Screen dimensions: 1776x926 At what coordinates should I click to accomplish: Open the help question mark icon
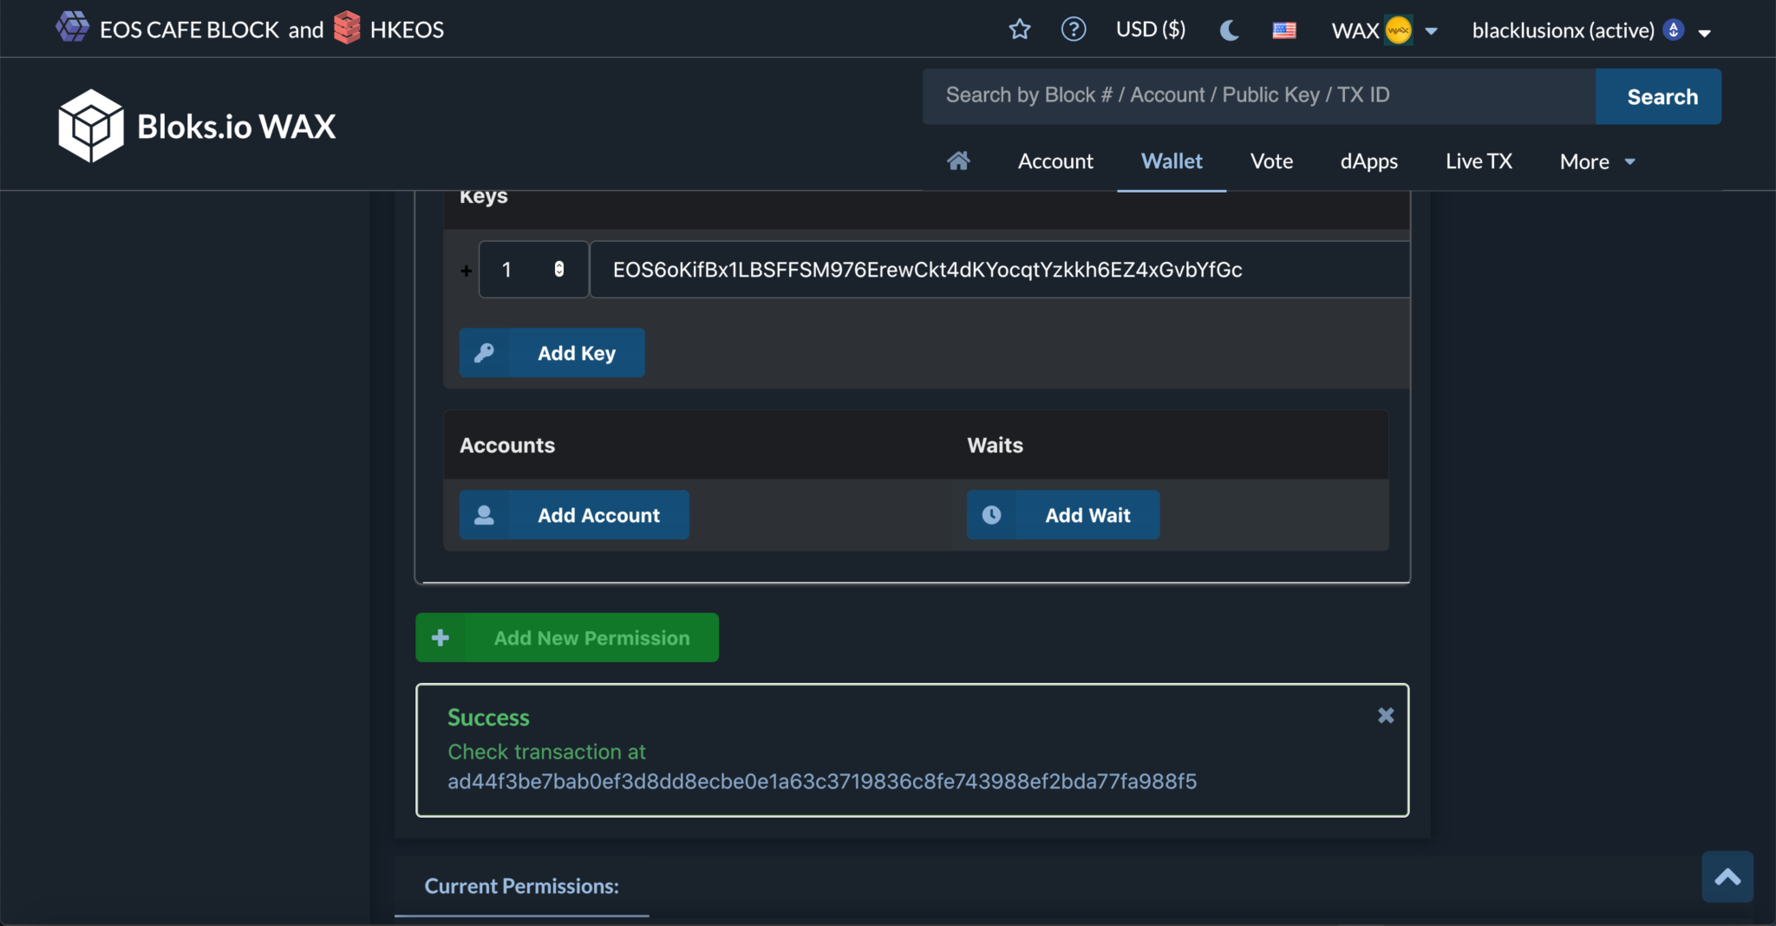click(1074, 29)
